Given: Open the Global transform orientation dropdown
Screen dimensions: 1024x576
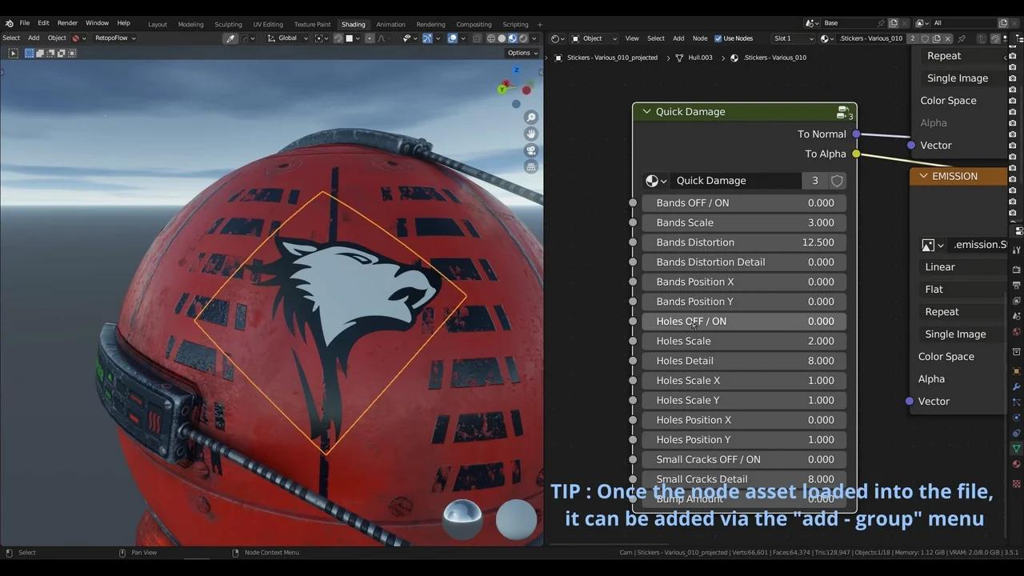Looking at the screenshot, I should tap(286, 38).
